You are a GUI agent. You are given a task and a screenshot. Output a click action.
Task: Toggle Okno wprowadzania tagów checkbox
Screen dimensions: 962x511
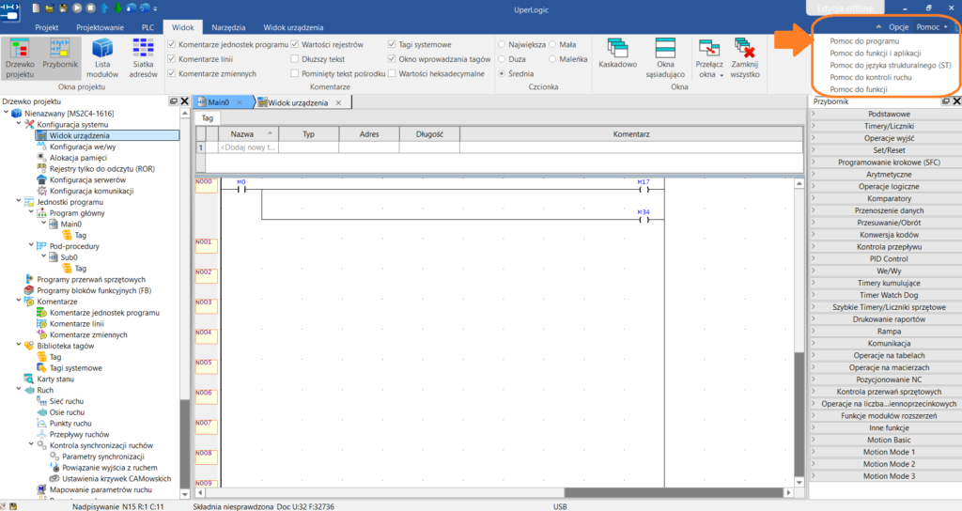point(392,59)
